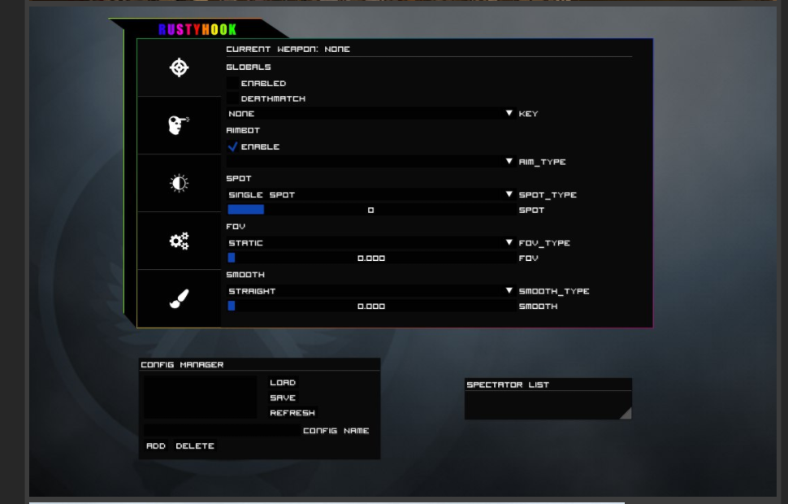Viewport: 788px width, 504px height.
Task: Open the Smooth_Type dropdown showing Straight
Action: tap(371, 291)
